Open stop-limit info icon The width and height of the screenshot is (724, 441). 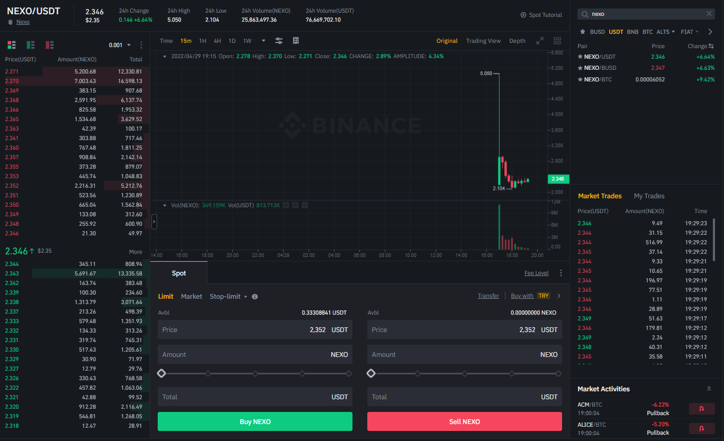coord(255,297)
